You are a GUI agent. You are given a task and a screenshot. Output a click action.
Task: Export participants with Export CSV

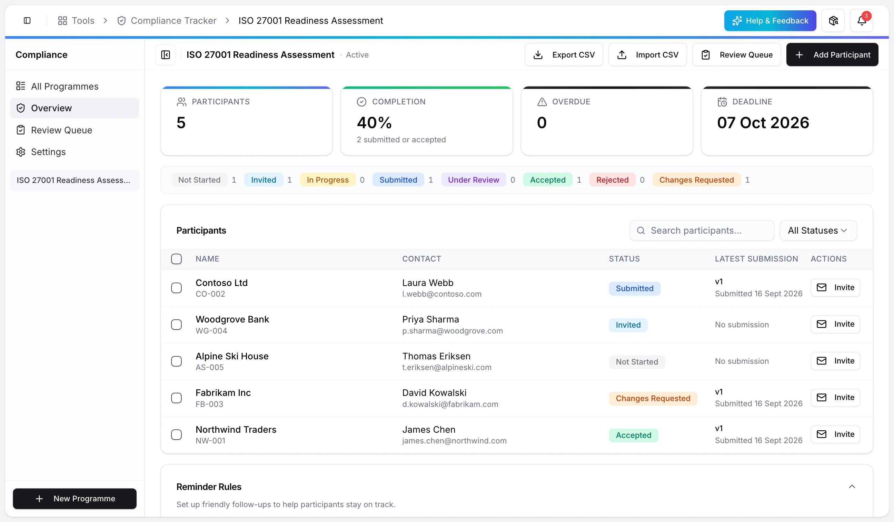pyautogui.click(x=564, y=54)
